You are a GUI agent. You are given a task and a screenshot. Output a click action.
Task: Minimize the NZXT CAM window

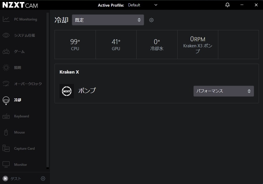coord(242,5)
